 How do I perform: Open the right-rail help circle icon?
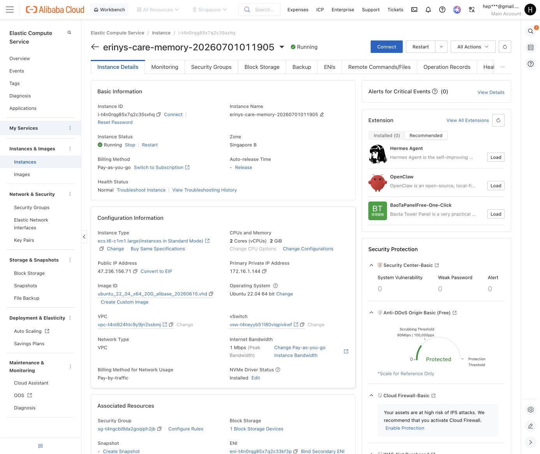531,64
